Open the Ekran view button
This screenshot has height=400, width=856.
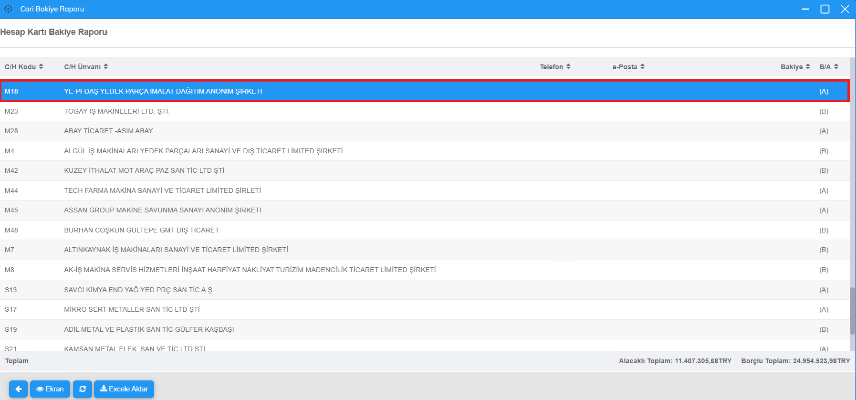coord(50,389)
